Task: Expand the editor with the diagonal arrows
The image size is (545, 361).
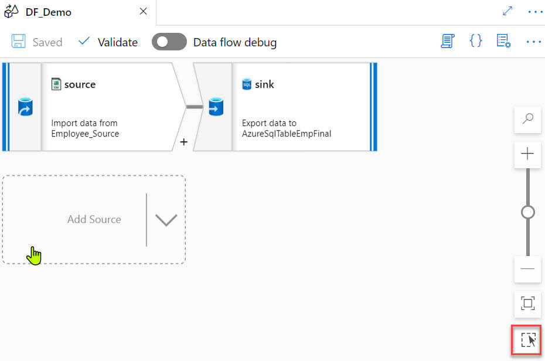Action: pos(507,11)
